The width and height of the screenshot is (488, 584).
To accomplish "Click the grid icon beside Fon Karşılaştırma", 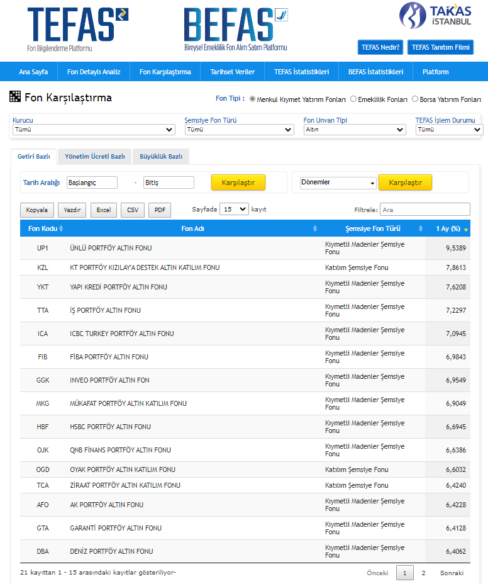I will (x=15, y=96).
